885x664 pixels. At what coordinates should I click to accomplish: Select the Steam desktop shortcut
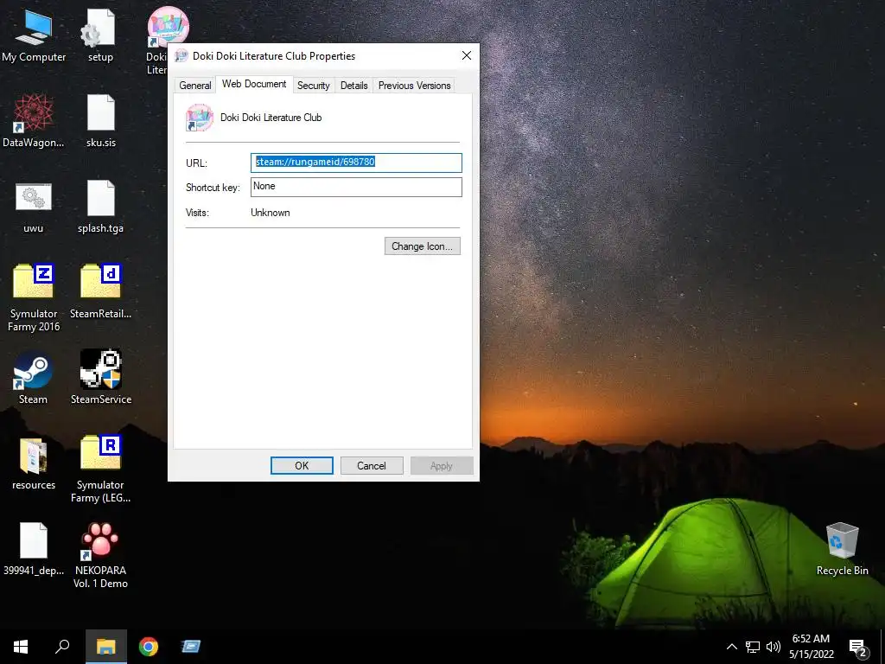(x=34, y=377)
